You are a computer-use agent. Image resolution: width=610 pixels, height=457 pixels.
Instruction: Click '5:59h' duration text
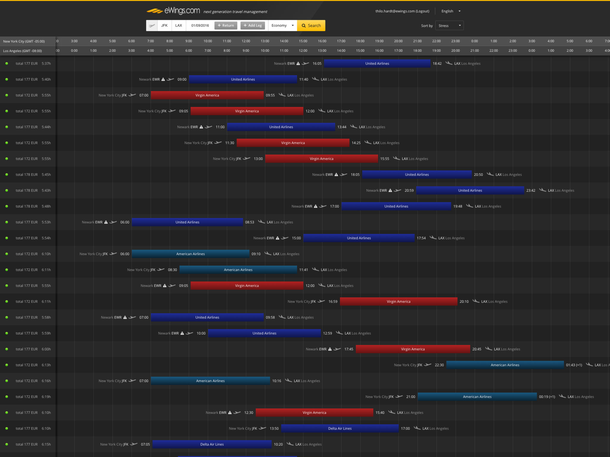pyautogui.click(x=46, y=333)
